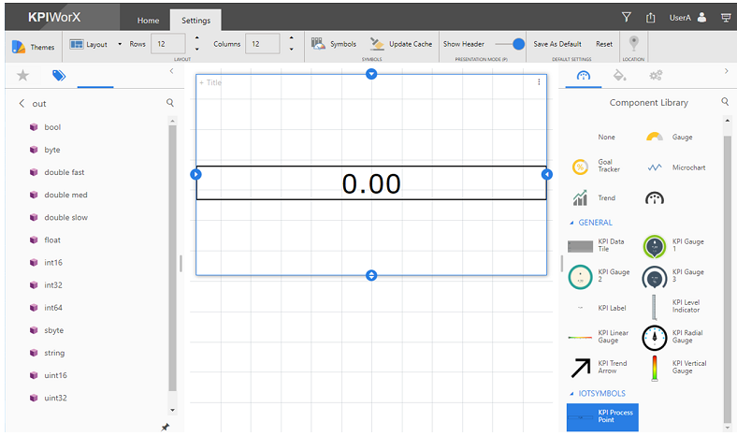737x436 pixels.
Task: Pick the Goal Tracker component
Action: click(x=581, y=166)
